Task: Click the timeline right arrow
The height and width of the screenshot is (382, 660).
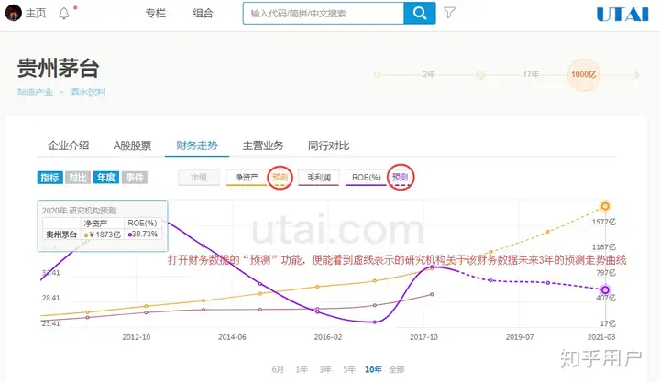Action: click(x=637, y=75)
